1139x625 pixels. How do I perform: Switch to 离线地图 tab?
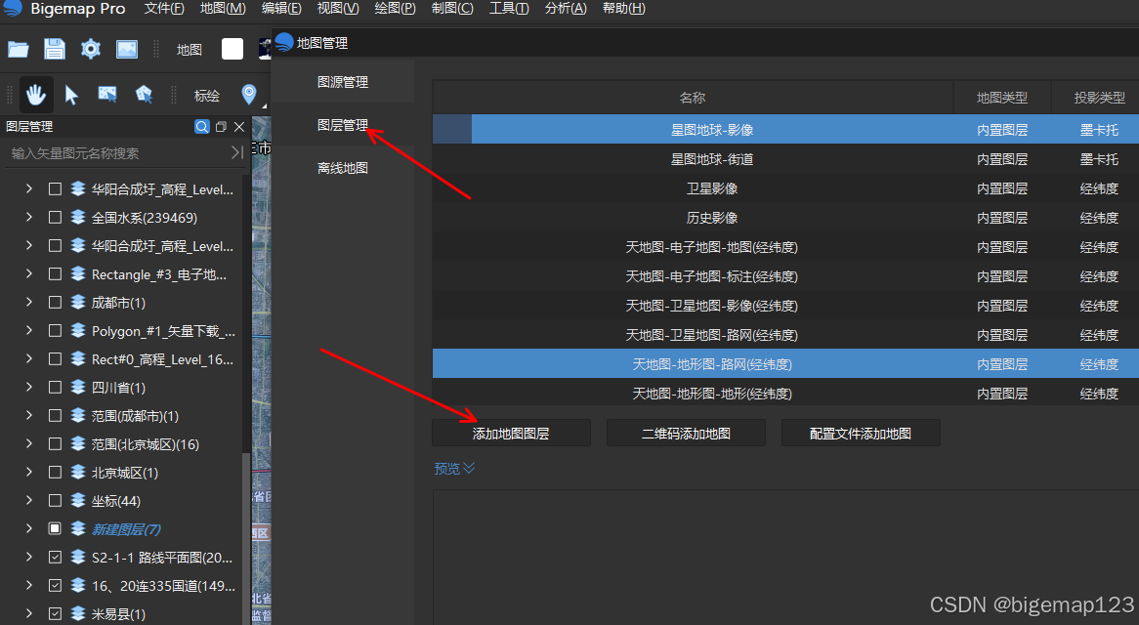point(343,168)
